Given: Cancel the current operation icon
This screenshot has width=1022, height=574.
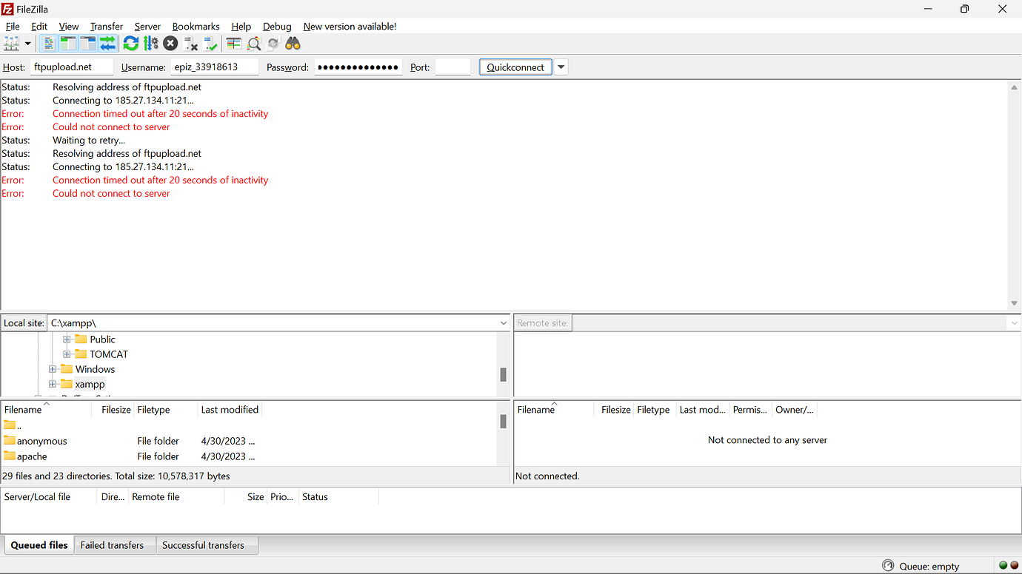Looking at the screenshot, I should tap(170, 44).
